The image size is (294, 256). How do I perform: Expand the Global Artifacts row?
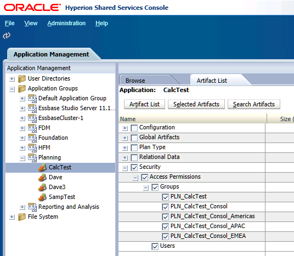(125, 138)
